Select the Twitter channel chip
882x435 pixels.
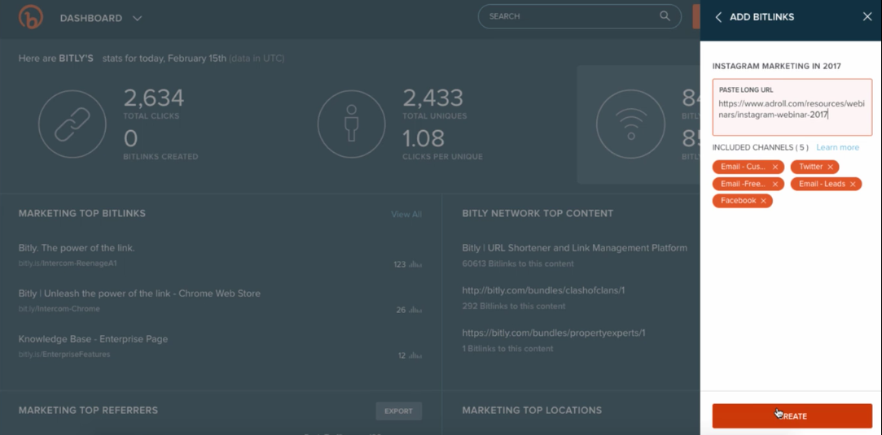(x=814, y=167)
